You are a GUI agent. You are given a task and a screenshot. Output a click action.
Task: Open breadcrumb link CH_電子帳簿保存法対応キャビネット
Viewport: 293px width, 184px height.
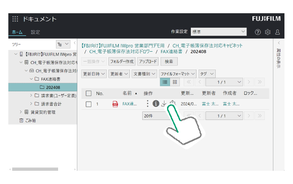pyautogui.click(x=208, y=46)
